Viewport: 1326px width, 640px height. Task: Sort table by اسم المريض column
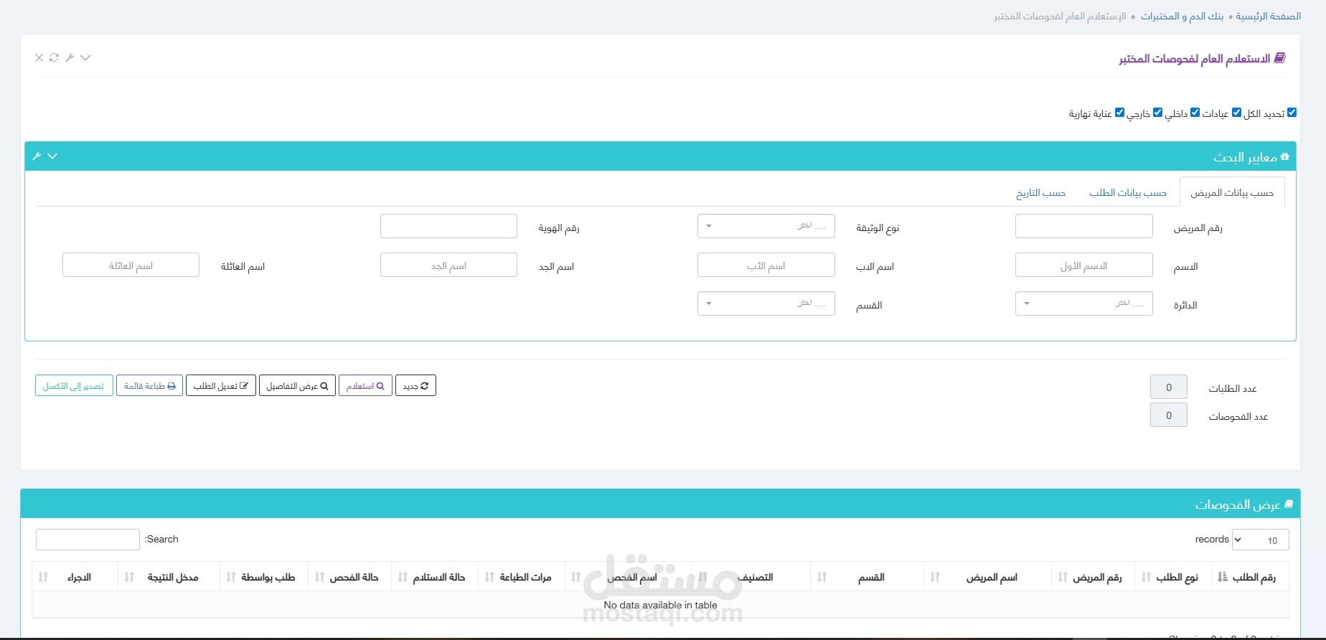987,577
